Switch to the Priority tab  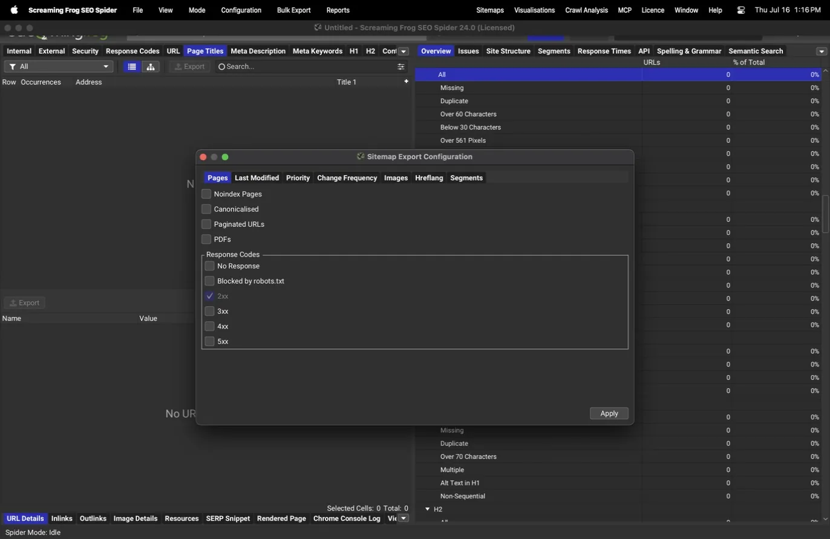(x=298, y=178)
